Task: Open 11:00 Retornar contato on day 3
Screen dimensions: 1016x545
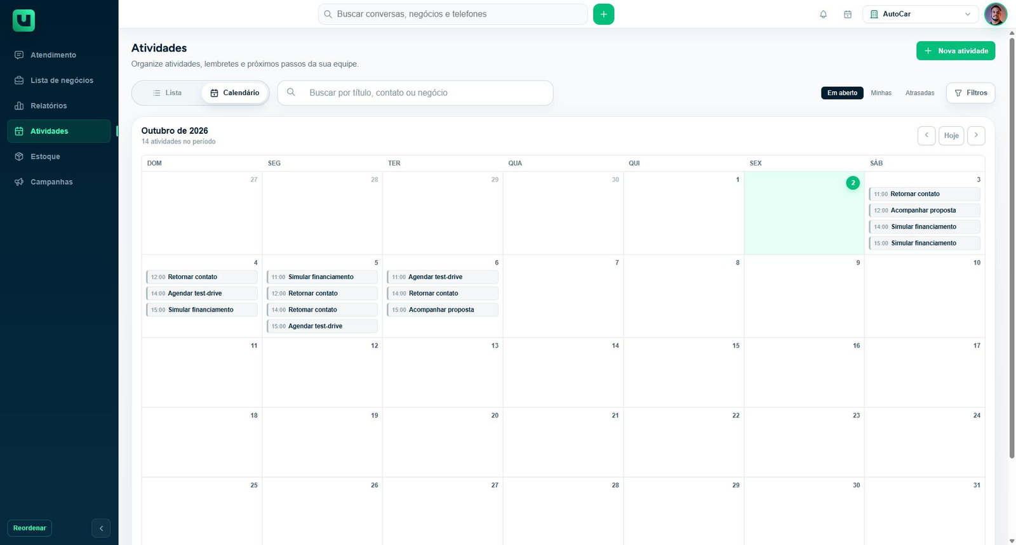Action: [x=925, y=194]
